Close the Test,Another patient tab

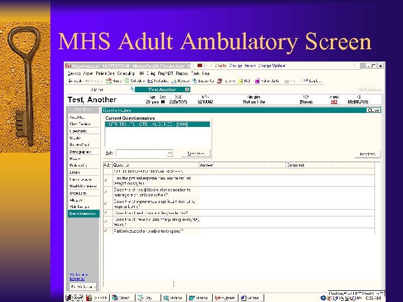tap(187, 89)
